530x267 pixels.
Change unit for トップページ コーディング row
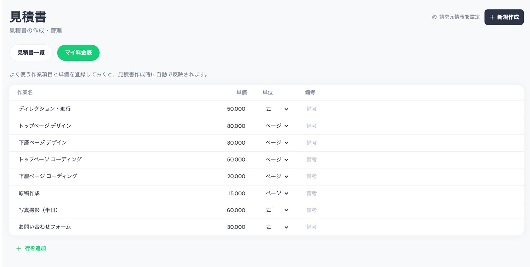277,160
